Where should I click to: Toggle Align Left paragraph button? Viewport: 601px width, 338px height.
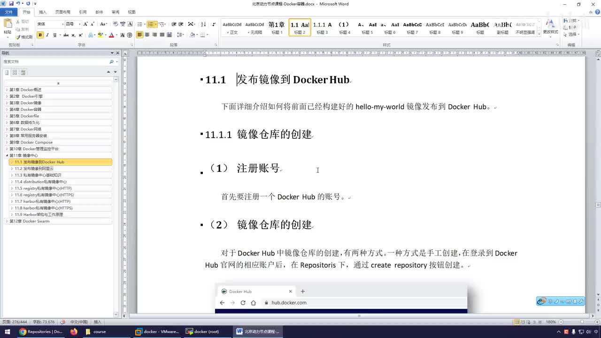click(140, 35)
